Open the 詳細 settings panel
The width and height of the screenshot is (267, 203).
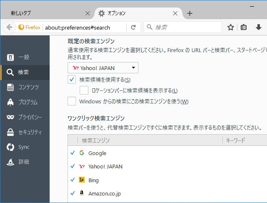coord(25,162)
